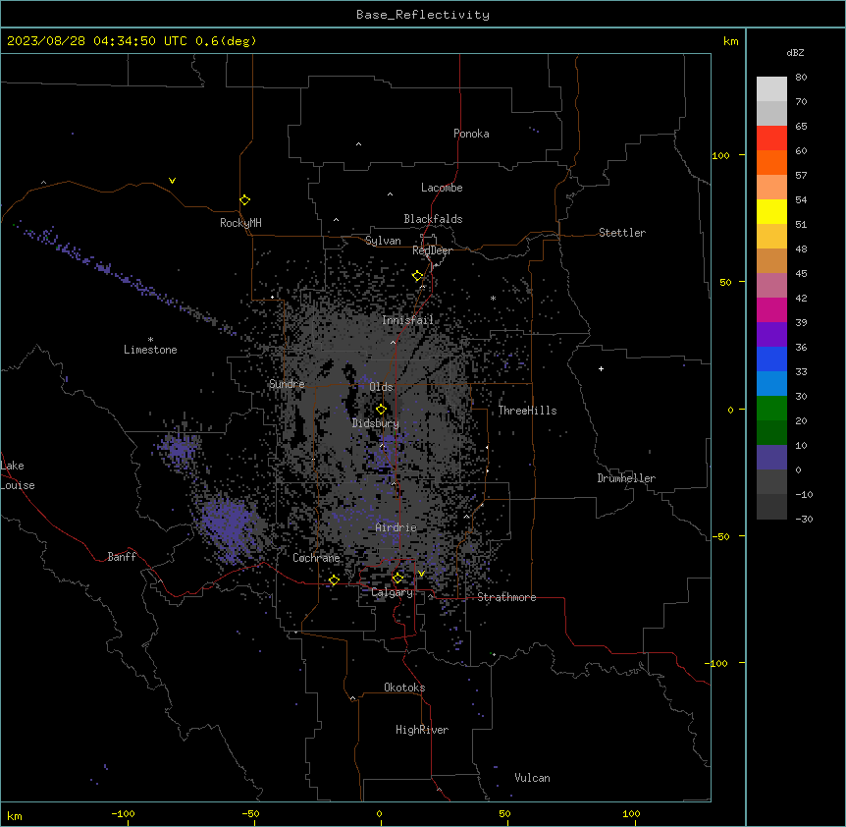846x827 pixels.
Task: Click the violet 0-10 dBZ legend swatch
Action: [x=771, y=458]
